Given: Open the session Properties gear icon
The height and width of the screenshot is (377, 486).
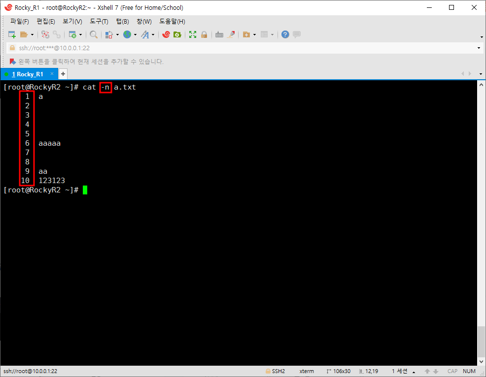Looking at the screenshot, I should point(72,34).
